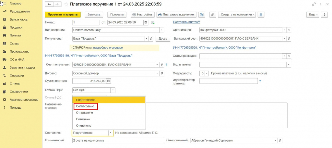This screenshot has height=148, width=332.
Task: Click the toolbar report list icon
Action: pos(261,15)
